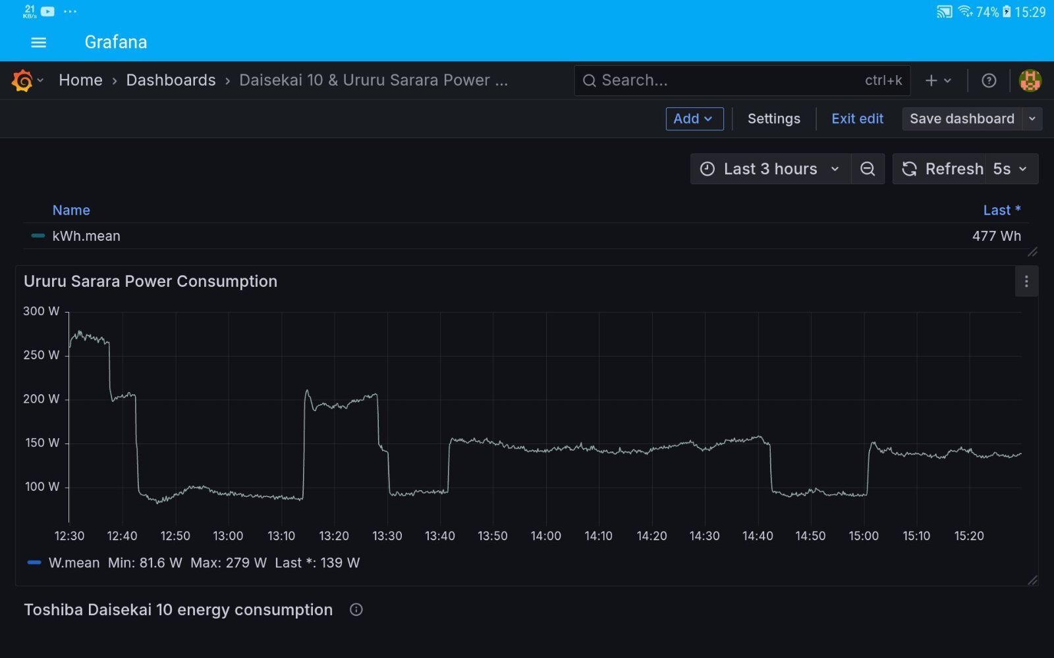Click the clock icon in the time picker

click(707, 169)
